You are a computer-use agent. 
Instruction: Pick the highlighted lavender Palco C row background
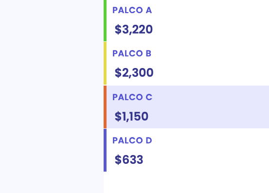(188, 107)
